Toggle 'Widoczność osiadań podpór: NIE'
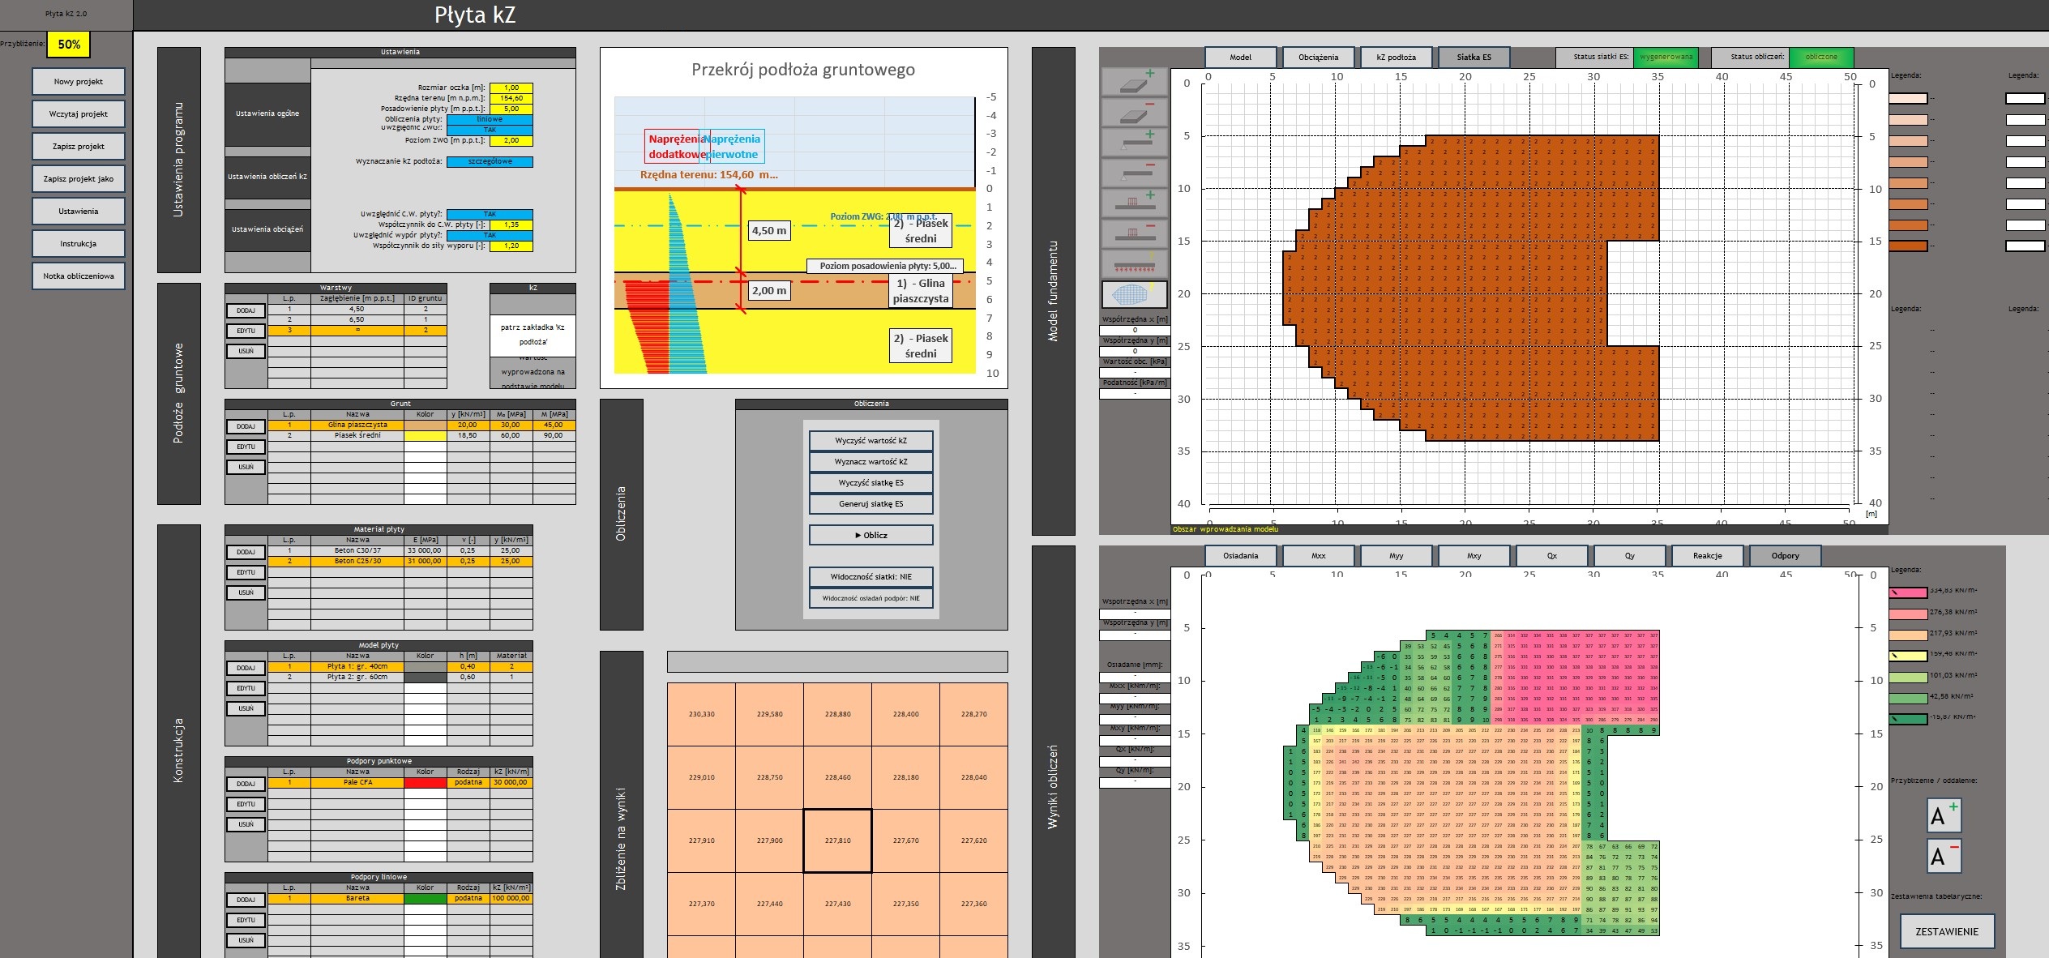This screenshot has height=958, width=2049. click(871, 598)
